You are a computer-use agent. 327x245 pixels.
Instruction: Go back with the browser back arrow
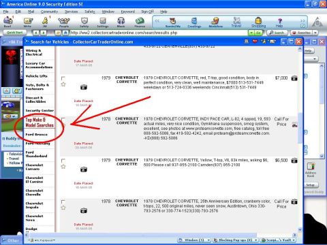pyautogui.click(x=36, y=33)
